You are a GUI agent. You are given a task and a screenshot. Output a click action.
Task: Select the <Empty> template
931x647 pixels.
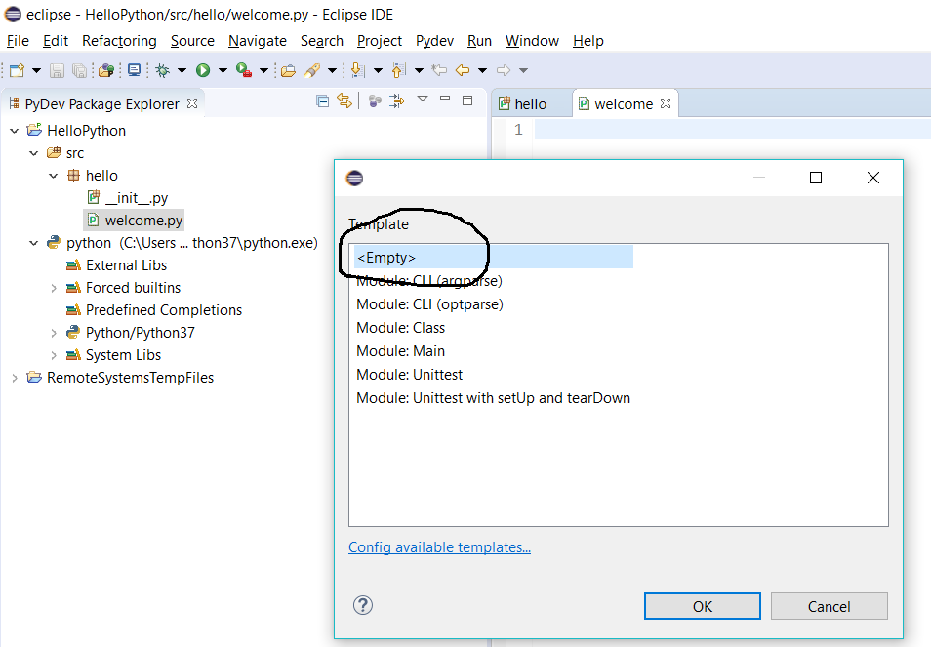click(x=494, y=257)
